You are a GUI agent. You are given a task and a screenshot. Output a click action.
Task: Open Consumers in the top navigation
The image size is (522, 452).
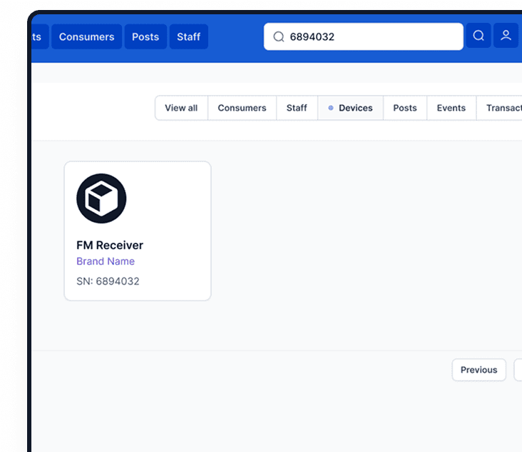tap(86, 36)
